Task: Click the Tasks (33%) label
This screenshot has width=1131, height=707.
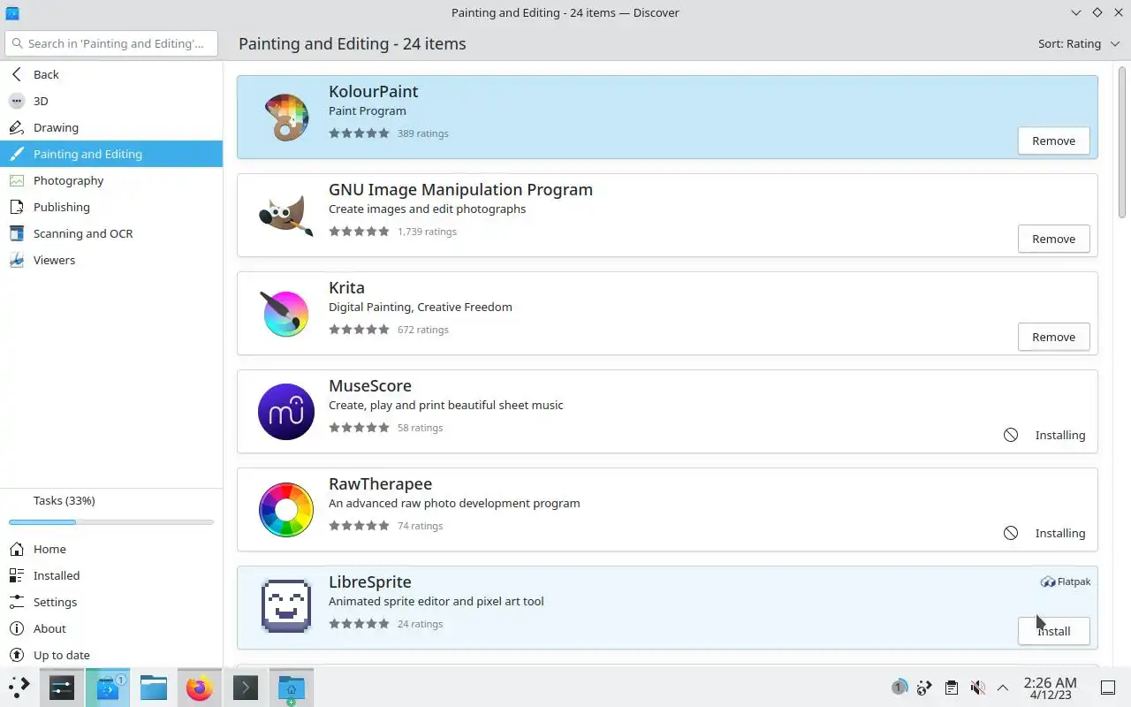Action: click(64, 500)
